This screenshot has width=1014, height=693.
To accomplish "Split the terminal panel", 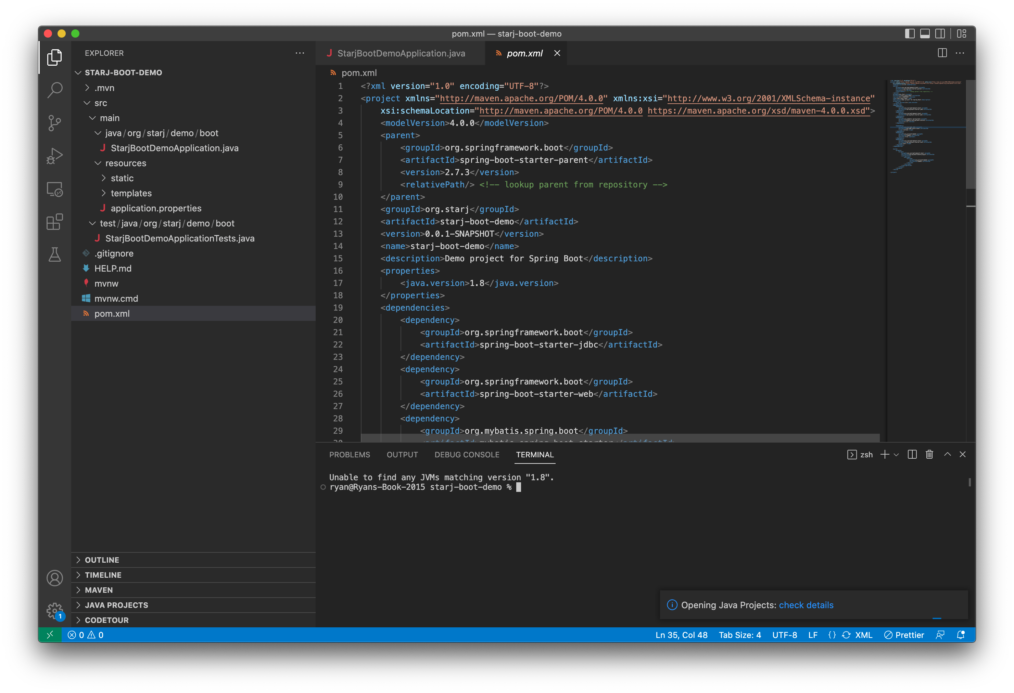I will 912,455.
